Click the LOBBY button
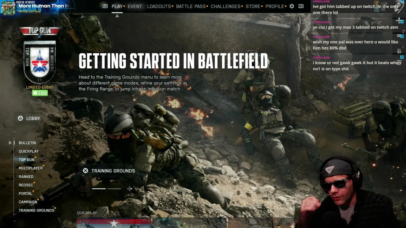The height and width of the screenshot is (228, 406). 29,118
